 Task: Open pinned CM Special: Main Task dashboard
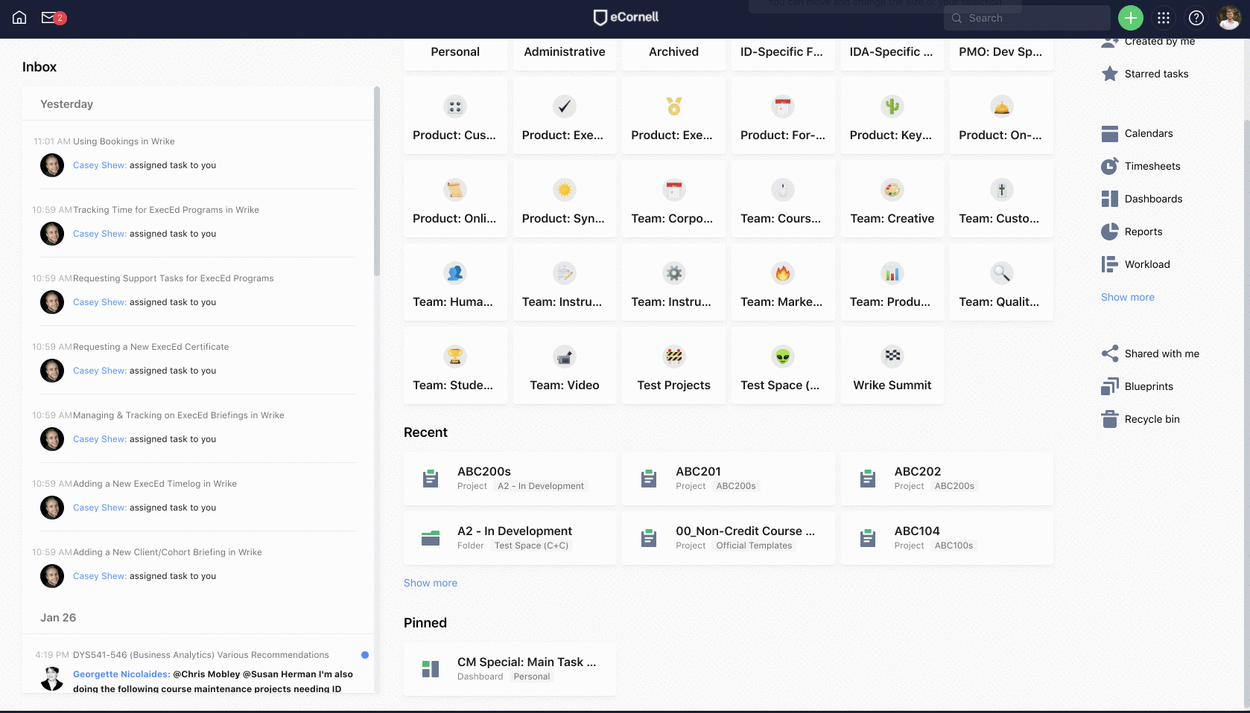click(x=510, y=669)
